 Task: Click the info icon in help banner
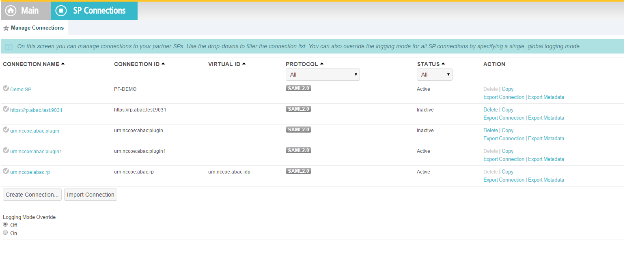click(x=9, y=47)
